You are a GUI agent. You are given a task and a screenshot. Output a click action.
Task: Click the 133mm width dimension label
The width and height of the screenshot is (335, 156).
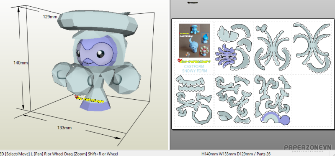click(x=64, y=128)
